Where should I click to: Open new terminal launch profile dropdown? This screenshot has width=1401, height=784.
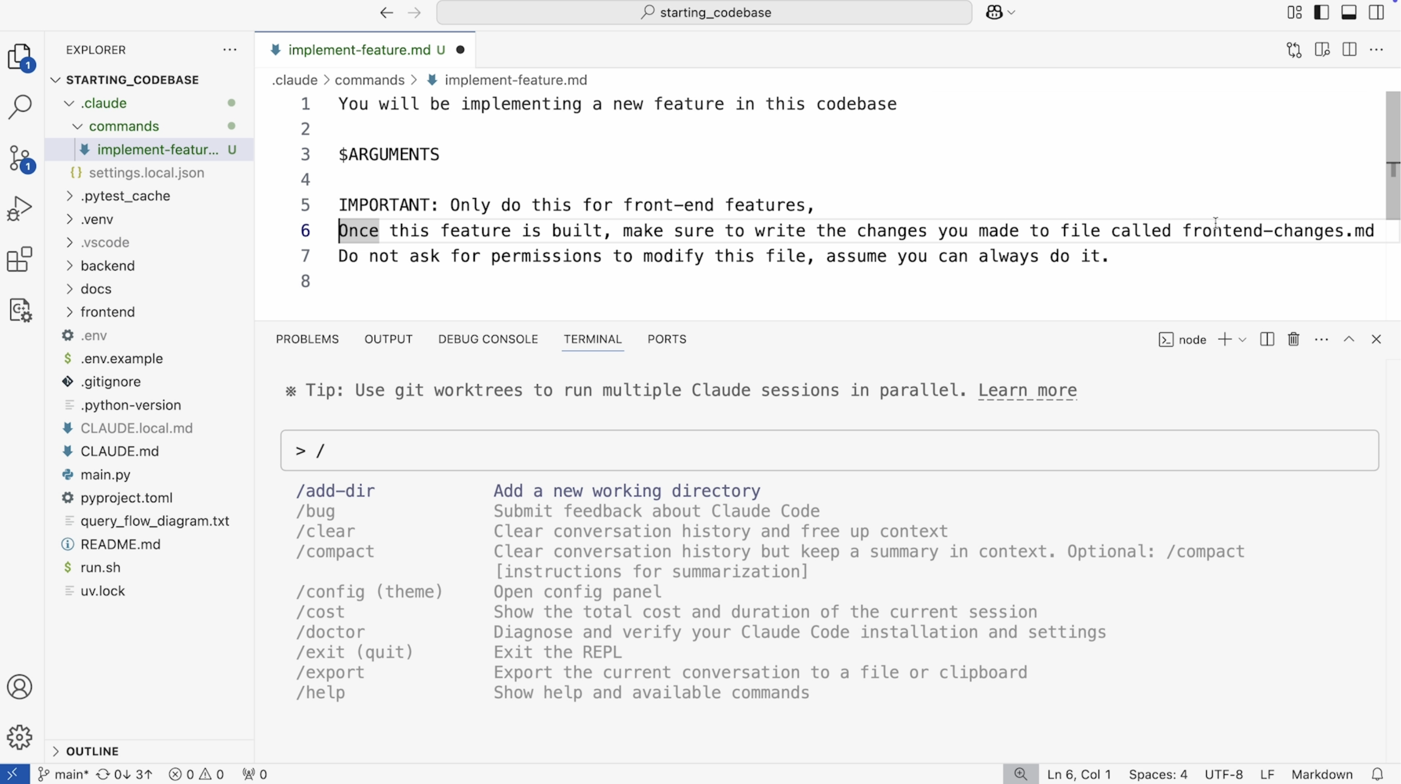click(1242, 339)
